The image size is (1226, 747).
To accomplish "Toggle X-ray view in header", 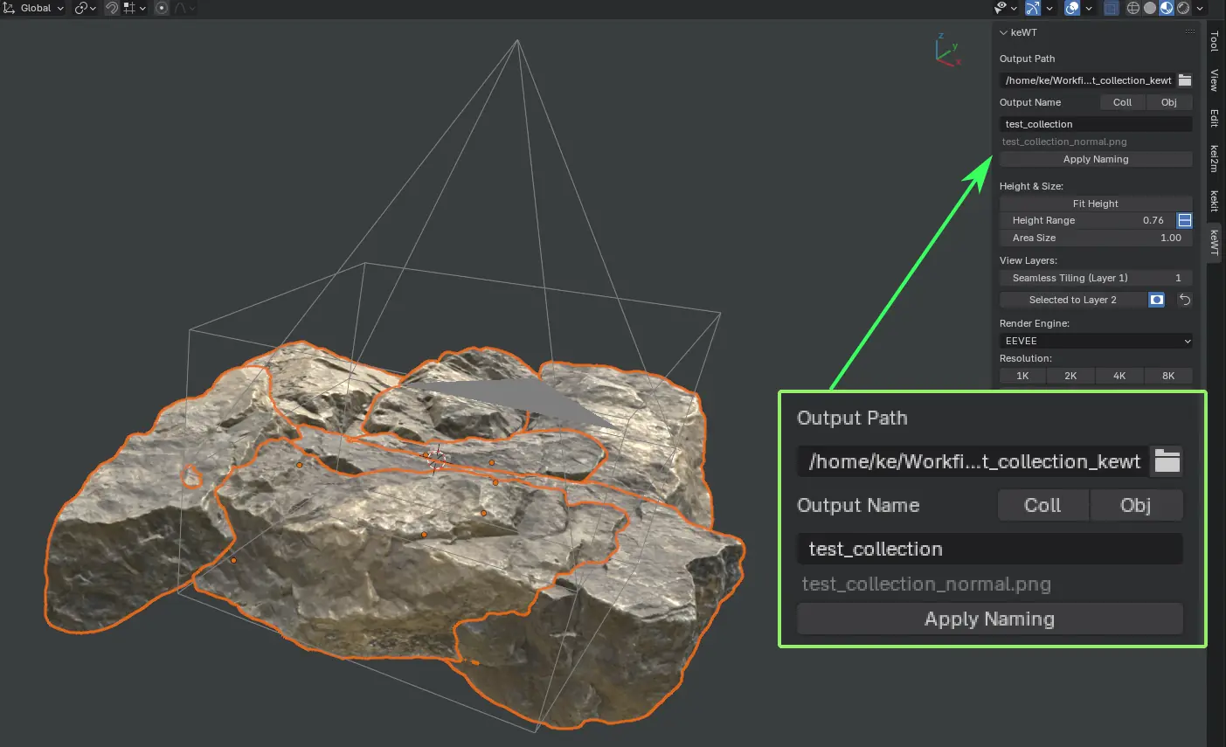I will [x=1112, y=8].
